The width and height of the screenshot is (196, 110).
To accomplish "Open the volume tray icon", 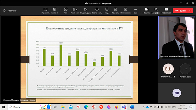I will [169, 107].
